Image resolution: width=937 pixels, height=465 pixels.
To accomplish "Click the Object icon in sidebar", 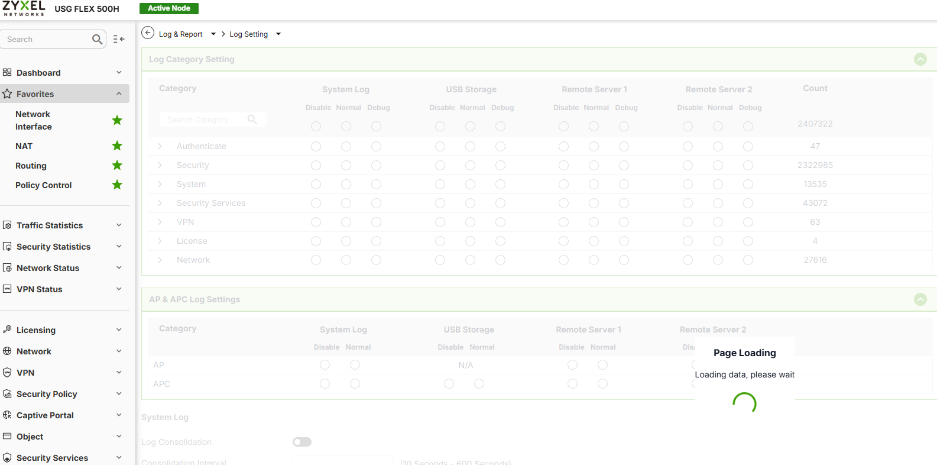I will (7, 436).
